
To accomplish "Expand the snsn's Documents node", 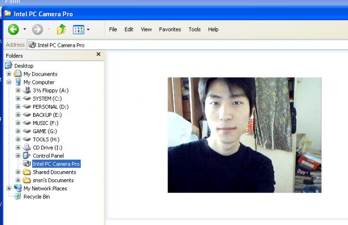I will [18, 180].
